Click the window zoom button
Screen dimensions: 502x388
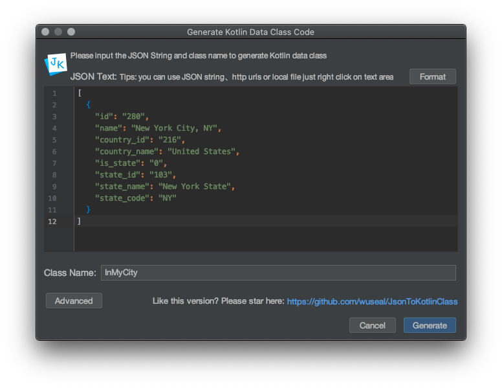(x=71, y=32)
